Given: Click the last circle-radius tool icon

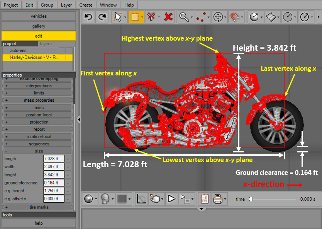Looking at the screenshot, I should pyautogui.click(x=304, y=17).
